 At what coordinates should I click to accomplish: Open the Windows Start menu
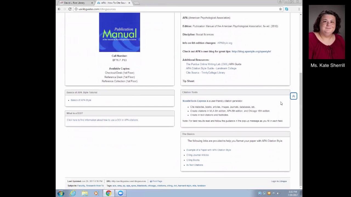(61, 193)
